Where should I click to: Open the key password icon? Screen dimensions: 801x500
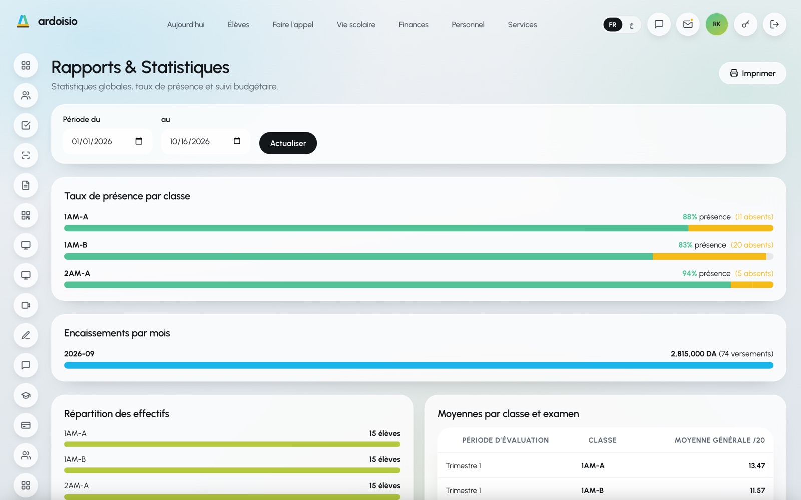(x=746, y=24)
